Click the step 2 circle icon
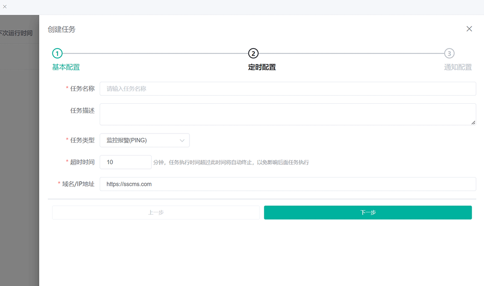484x286 pixels. (253, 53)
